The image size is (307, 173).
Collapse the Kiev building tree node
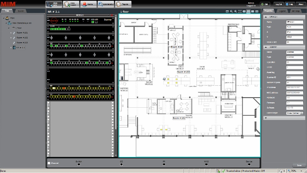(x=6, y=23)
